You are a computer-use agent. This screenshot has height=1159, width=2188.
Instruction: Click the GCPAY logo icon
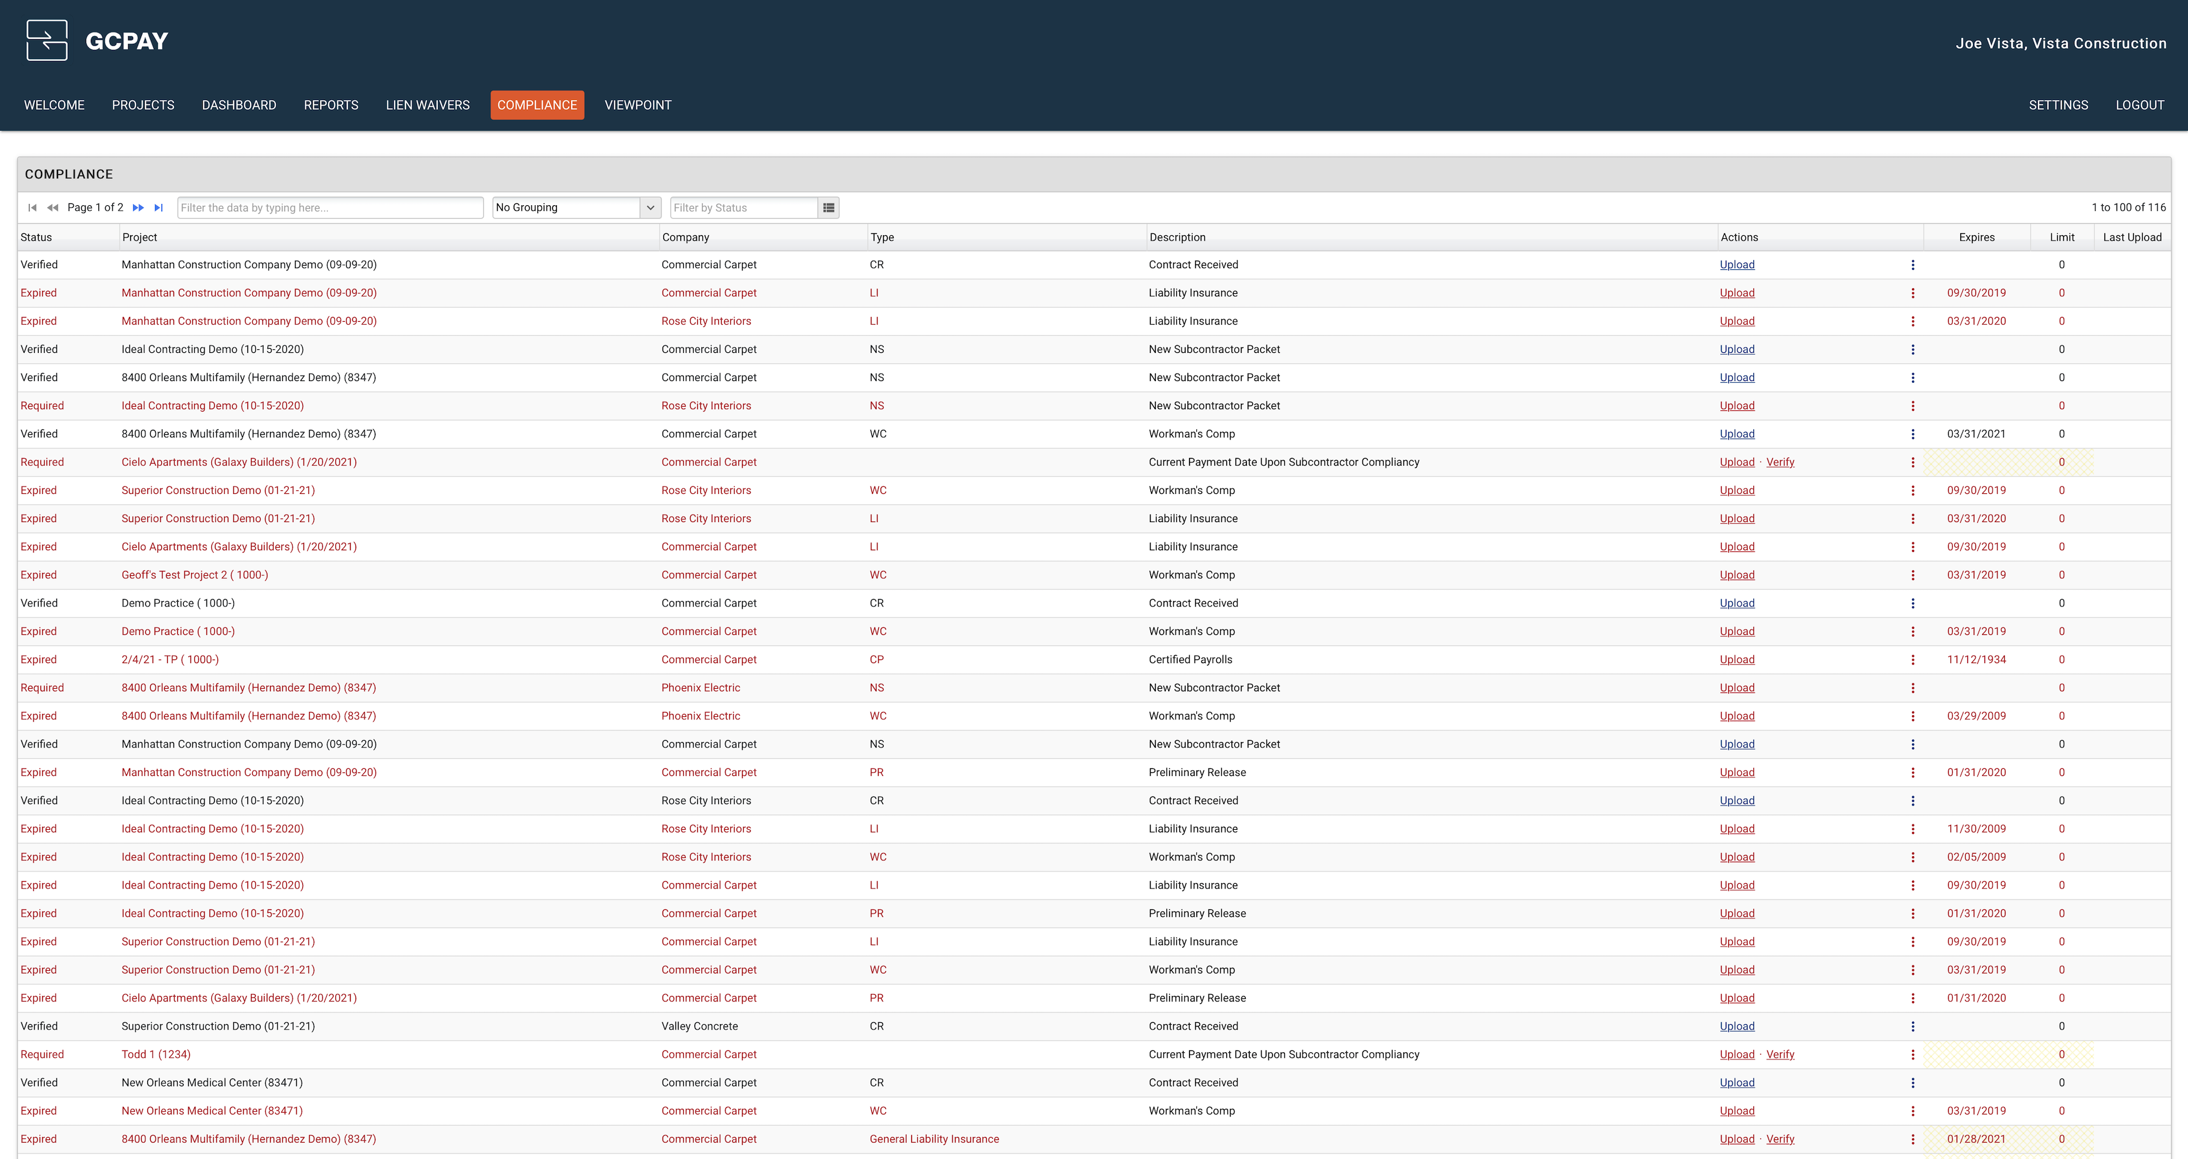pos(47,41)
